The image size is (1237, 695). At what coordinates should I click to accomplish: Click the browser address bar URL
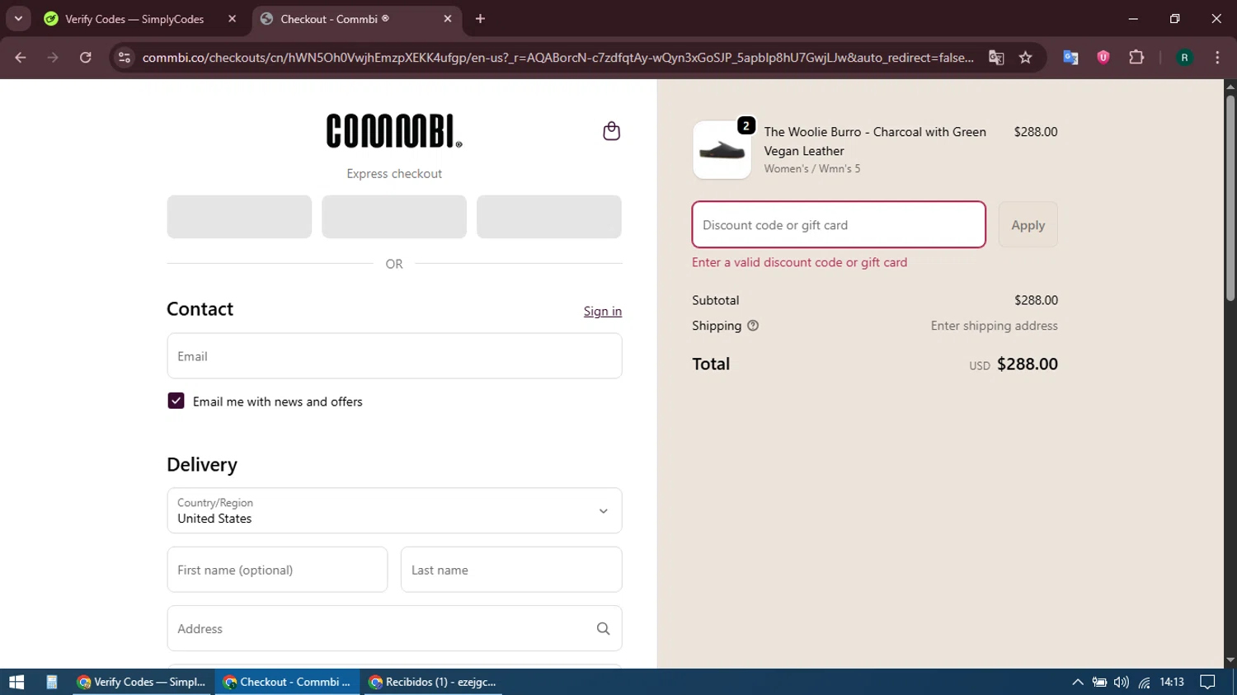(557, 58)
